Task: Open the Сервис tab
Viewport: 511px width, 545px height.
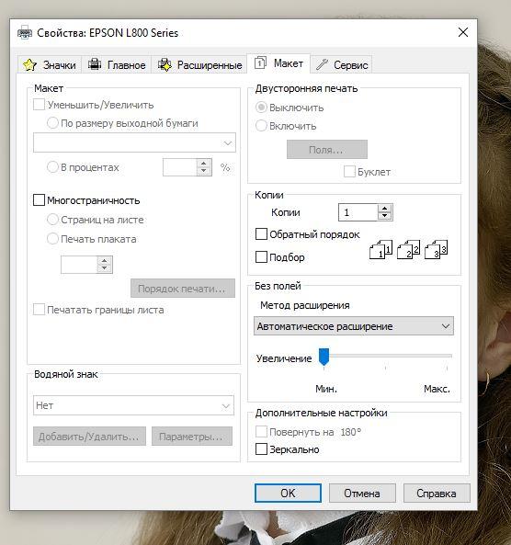Action: 341,64
